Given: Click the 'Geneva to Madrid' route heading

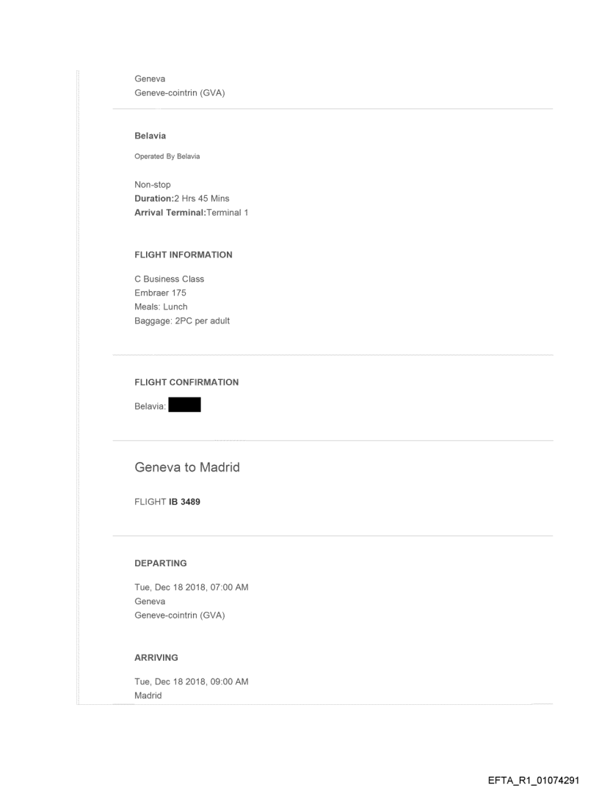Looking at the screenshot, I should click(x=187, y=467).
